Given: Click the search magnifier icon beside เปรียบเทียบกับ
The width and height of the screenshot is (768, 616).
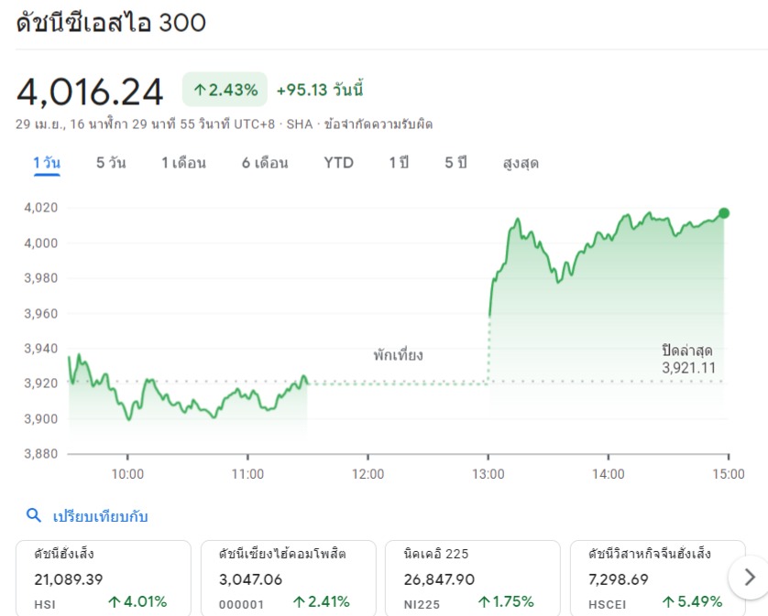Looking at the screenshot, I should click(34, 516).
